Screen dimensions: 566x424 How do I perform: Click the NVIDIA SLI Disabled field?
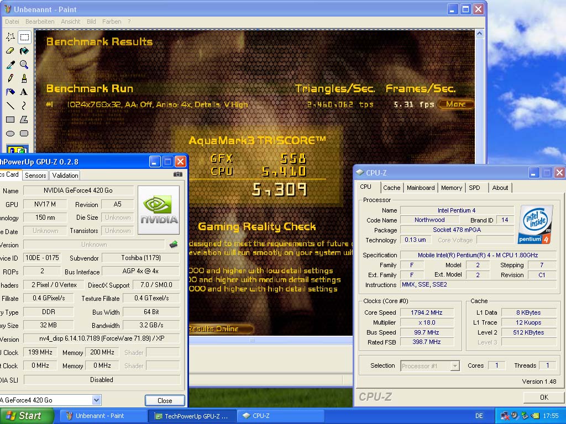102,380
